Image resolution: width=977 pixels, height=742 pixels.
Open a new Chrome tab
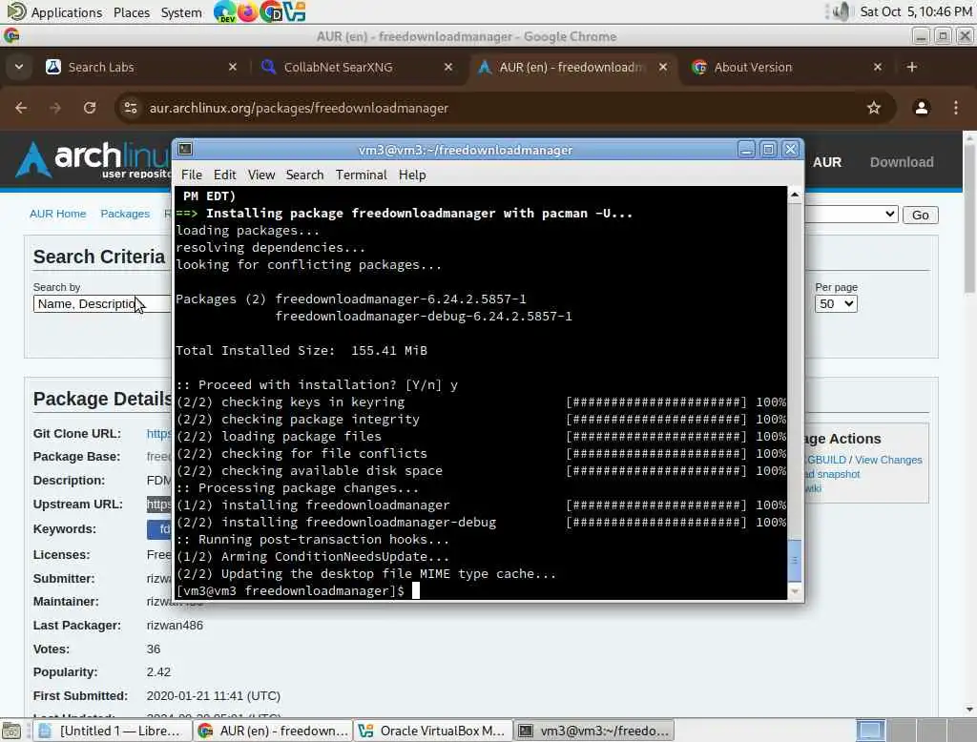911,67
